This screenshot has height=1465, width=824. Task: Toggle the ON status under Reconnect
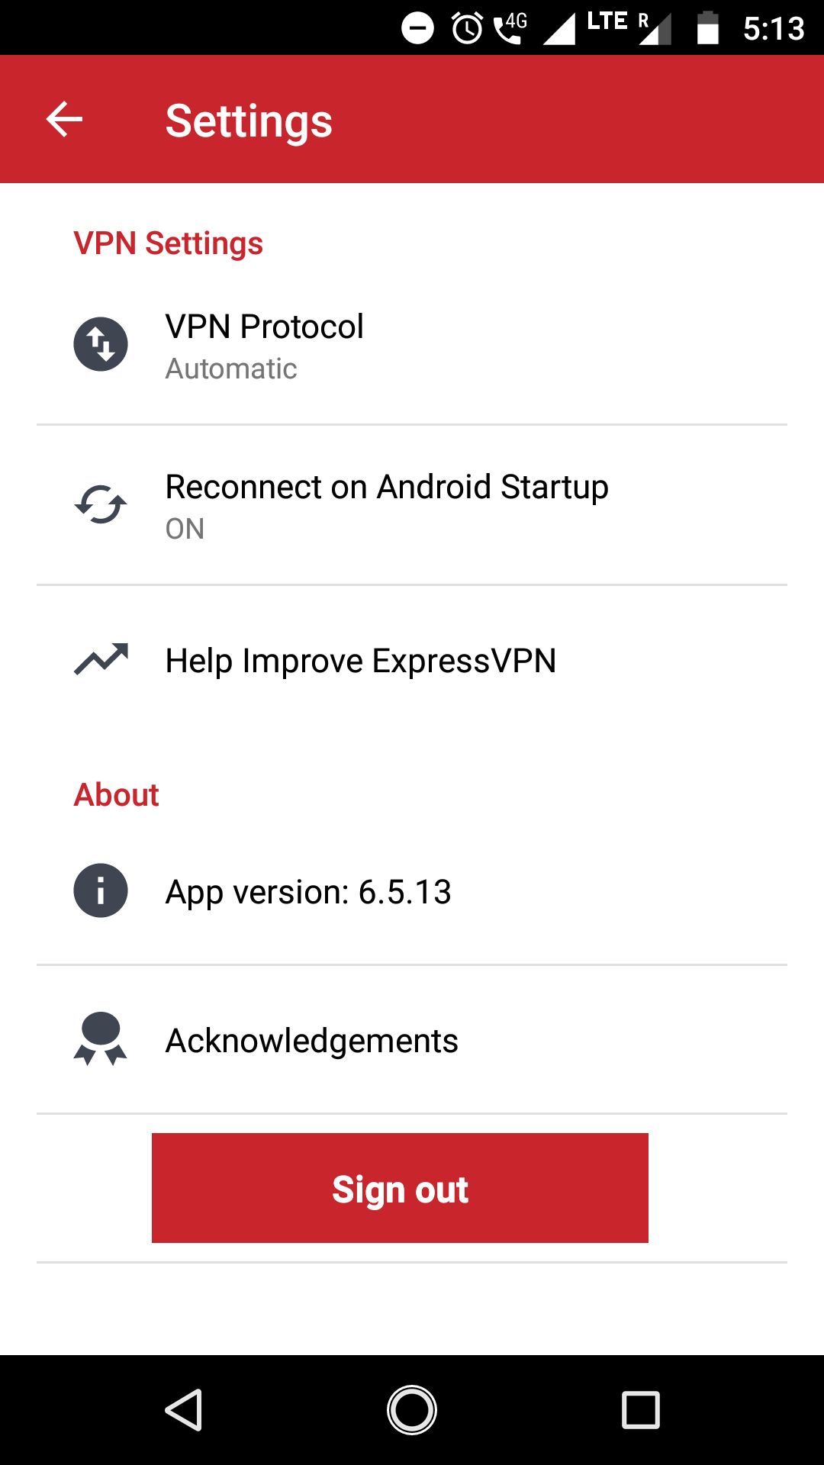click(x=185, y=529)
